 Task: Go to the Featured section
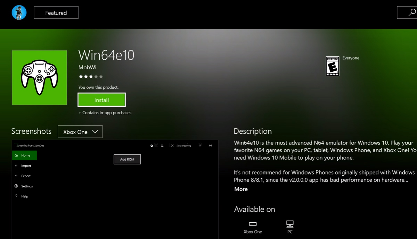pyautogui.click(x=56, y=13)
